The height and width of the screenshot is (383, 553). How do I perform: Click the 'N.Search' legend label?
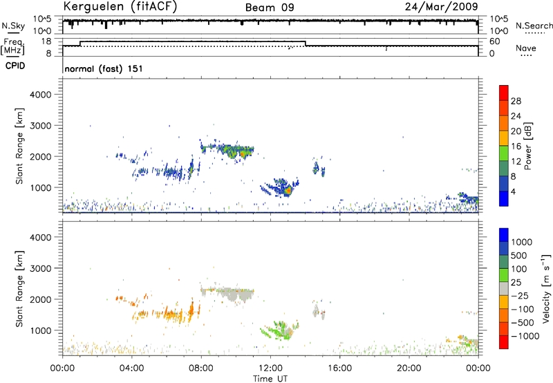pyautogui.click(x=534, y=26)
